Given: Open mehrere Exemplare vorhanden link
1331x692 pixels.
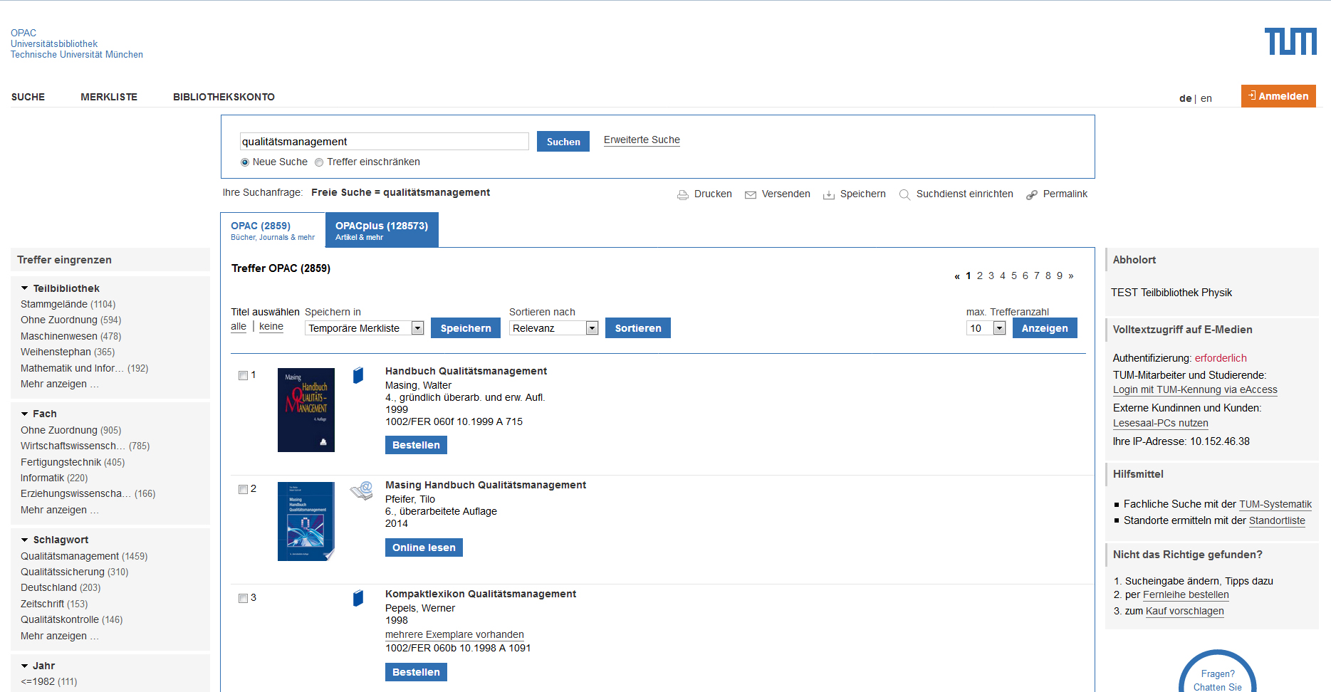Looking at the screenshot, I should point(454,634).
